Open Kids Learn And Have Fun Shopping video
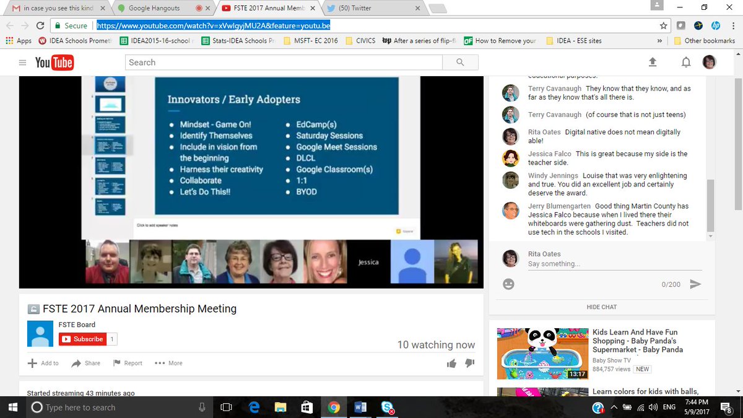Screen dimensions: 743x418 (638, 341)
